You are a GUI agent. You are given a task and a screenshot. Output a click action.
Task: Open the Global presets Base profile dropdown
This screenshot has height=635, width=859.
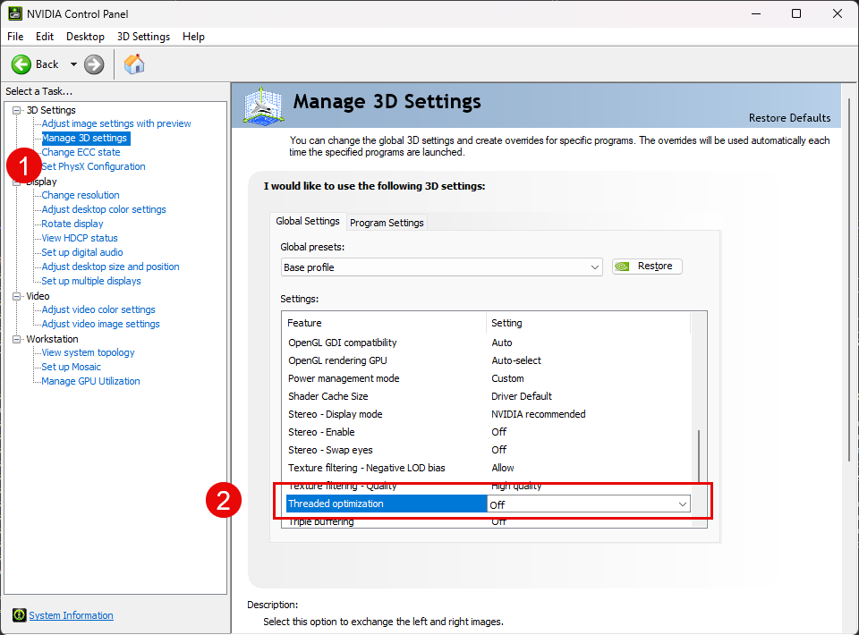tap(441, 267)
